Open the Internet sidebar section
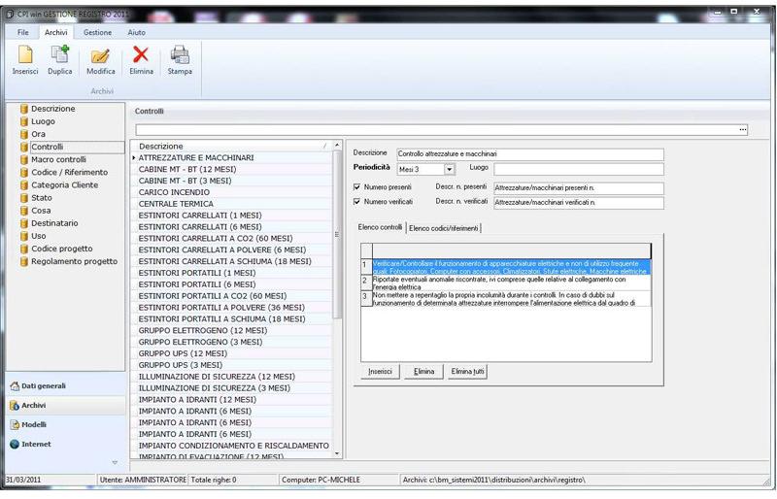777x499 pixels. pos(36,444)
